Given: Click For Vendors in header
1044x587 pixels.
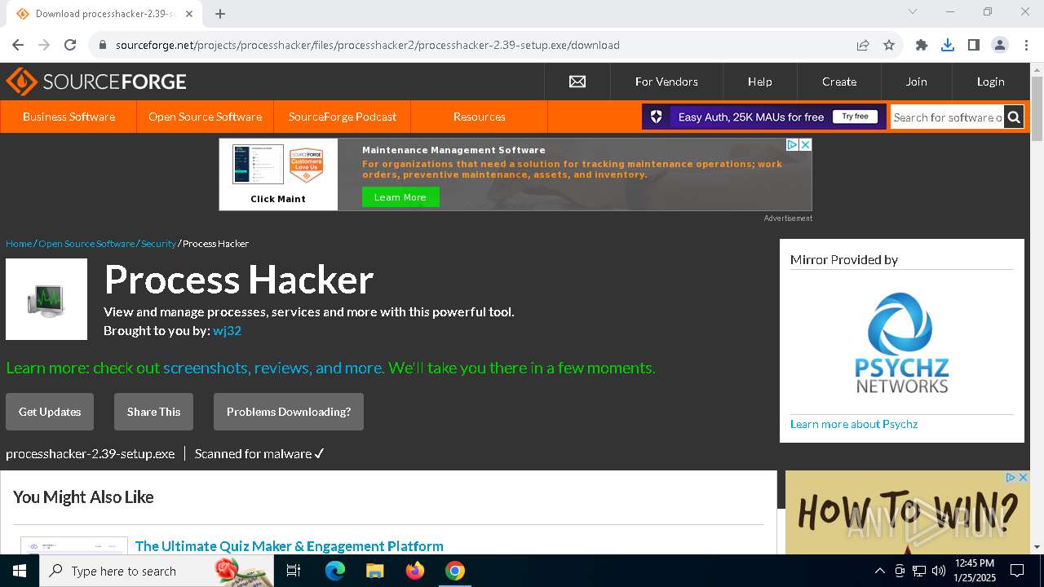Looking at the screenshot, I should coord(666,82).
